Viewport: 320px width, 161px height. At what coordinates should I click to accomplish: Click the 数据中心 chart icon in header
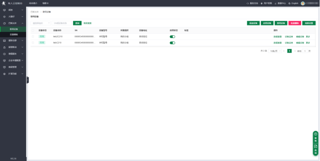click(x=276, y=3)
